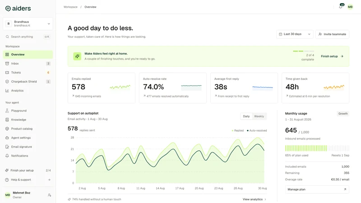Viewport: 361px width, 203px height.
Task: Click the Playground flask icon
Action: [7, 111]
